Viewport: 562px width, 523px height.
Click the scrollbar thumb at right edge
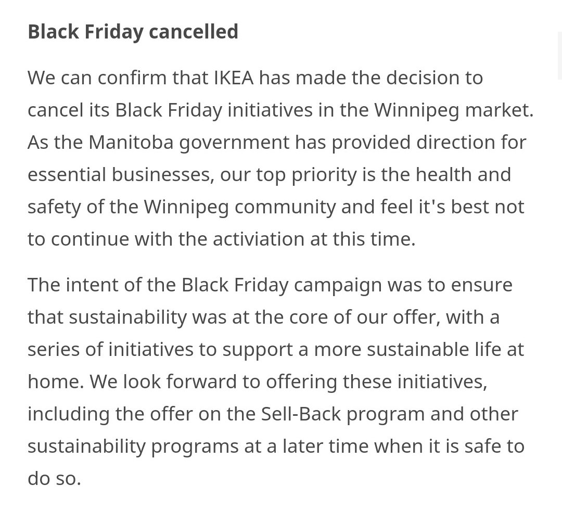tap(560, 56)
